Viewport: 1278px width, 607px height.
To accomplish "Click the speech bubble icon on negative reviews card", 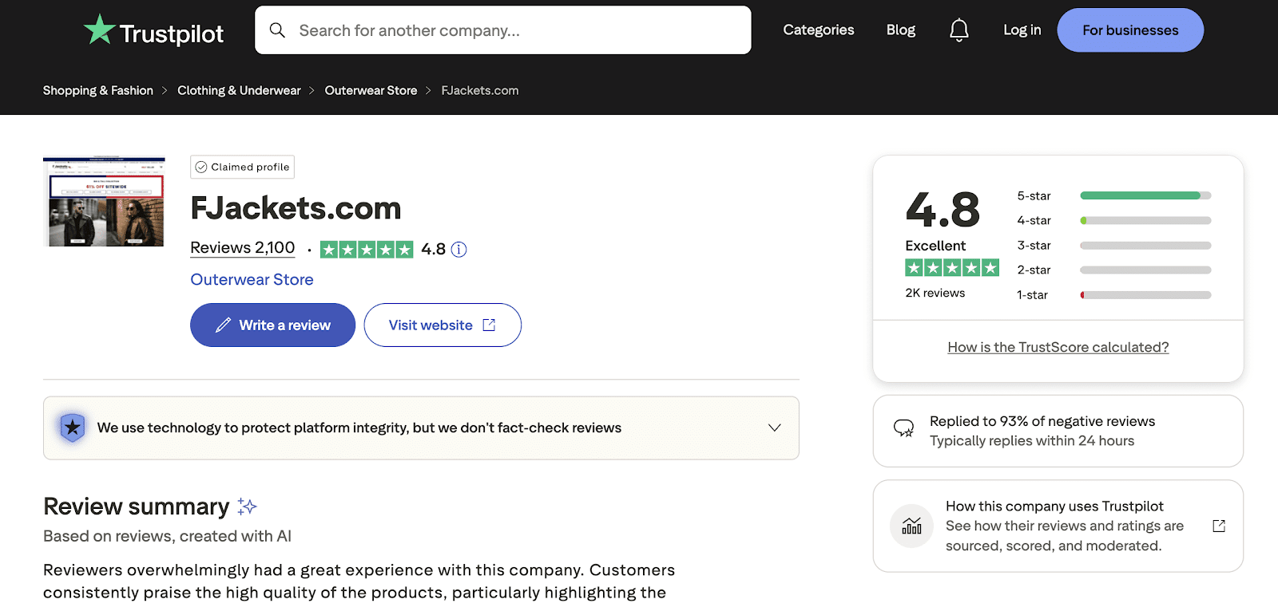I will click(x=905, y=430).
